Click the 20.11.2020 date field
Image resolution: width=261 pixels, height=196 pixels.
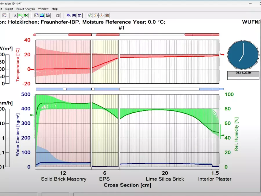click(243, 74)
